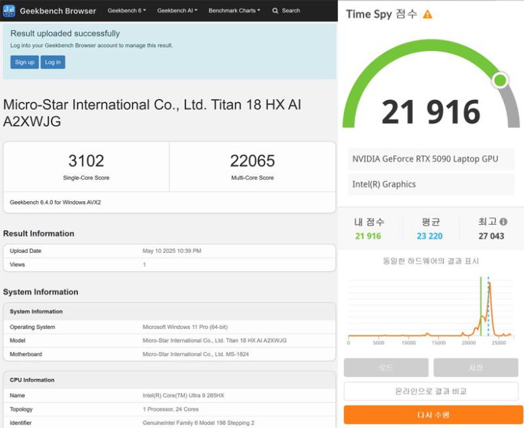Select the Intel(R) Graphics field
The width and height of the screenshot is (524, 428).
431,184
